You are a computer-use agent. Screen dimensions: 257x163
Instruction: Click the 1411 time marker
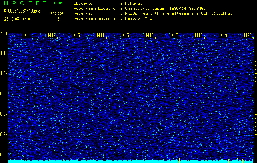[27, 36]
